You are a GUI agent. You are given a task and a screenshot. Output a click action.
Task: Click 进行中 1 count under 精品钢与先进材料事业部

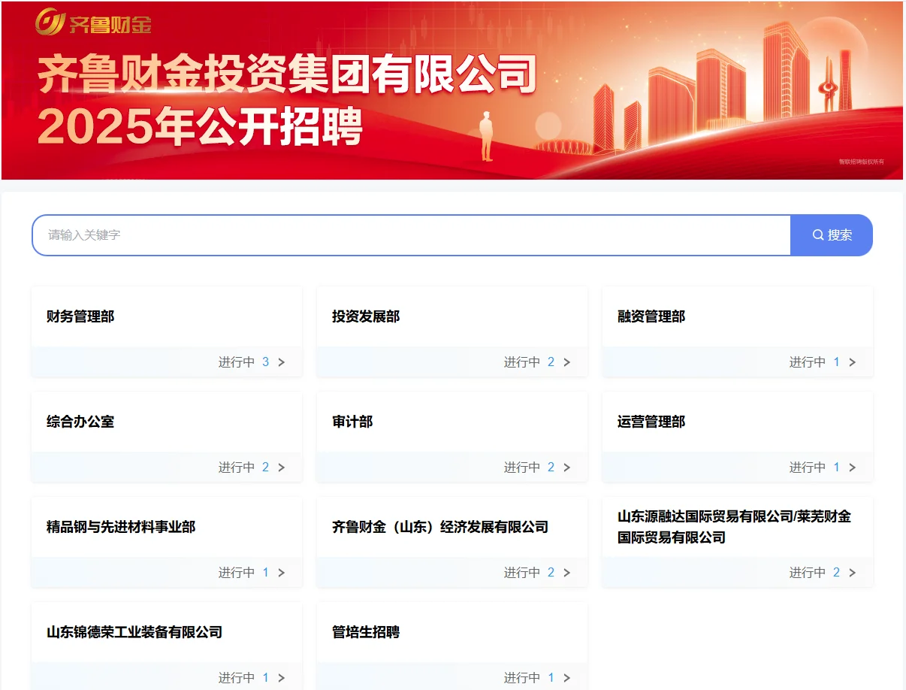[x=244, y=573]
